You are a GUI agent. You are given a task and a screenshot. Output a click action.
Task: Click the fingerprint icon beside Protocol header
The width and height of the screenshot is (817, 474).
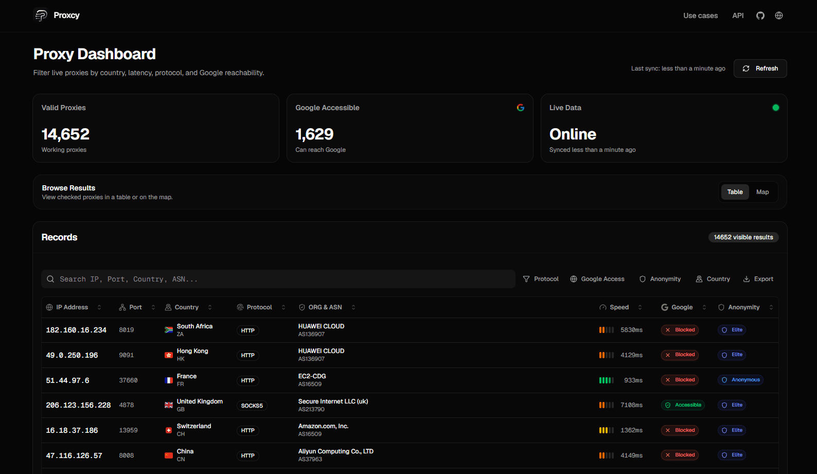click(240, 307)
